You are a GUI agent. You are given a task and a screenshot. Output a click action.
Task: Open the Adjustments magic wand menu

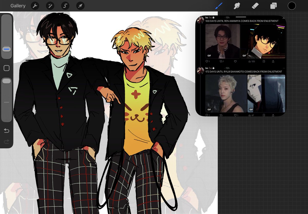(x=50, y=6)
